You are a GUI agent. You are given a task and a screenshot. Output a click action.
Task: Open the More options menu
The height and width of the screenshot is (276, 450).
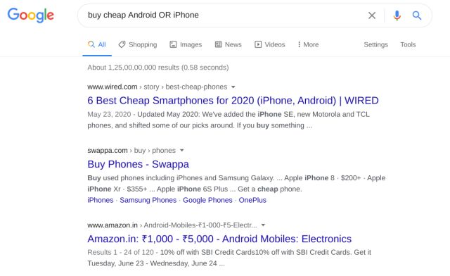pos(308,44)
